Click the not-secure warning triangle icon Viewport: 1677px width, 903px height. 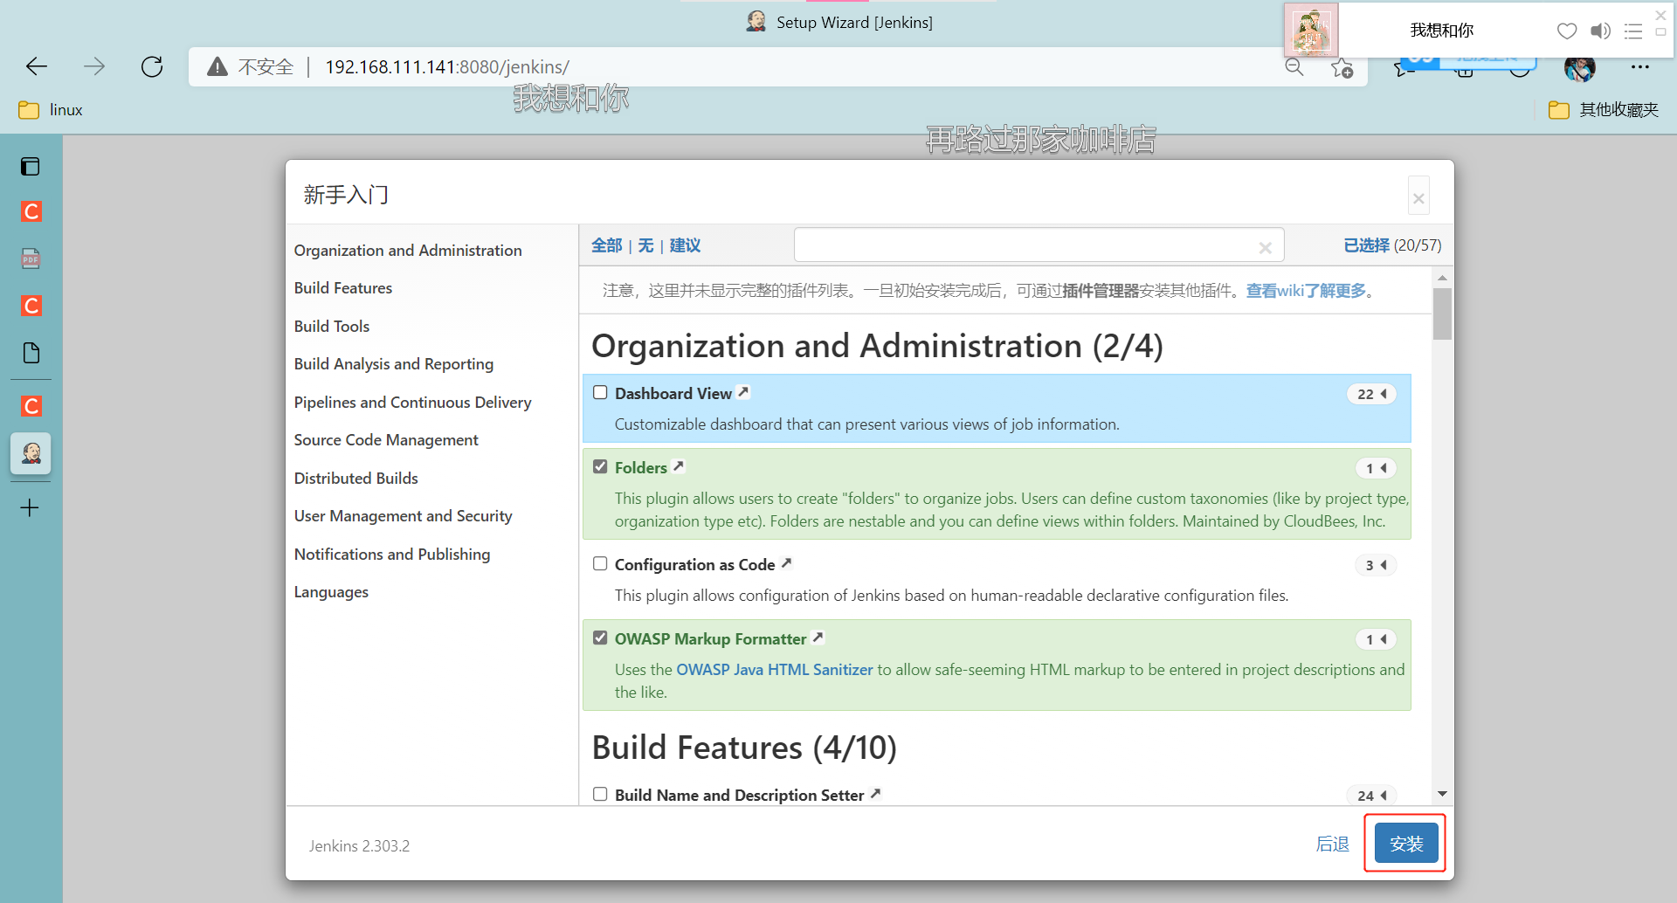tap(217, 66)
